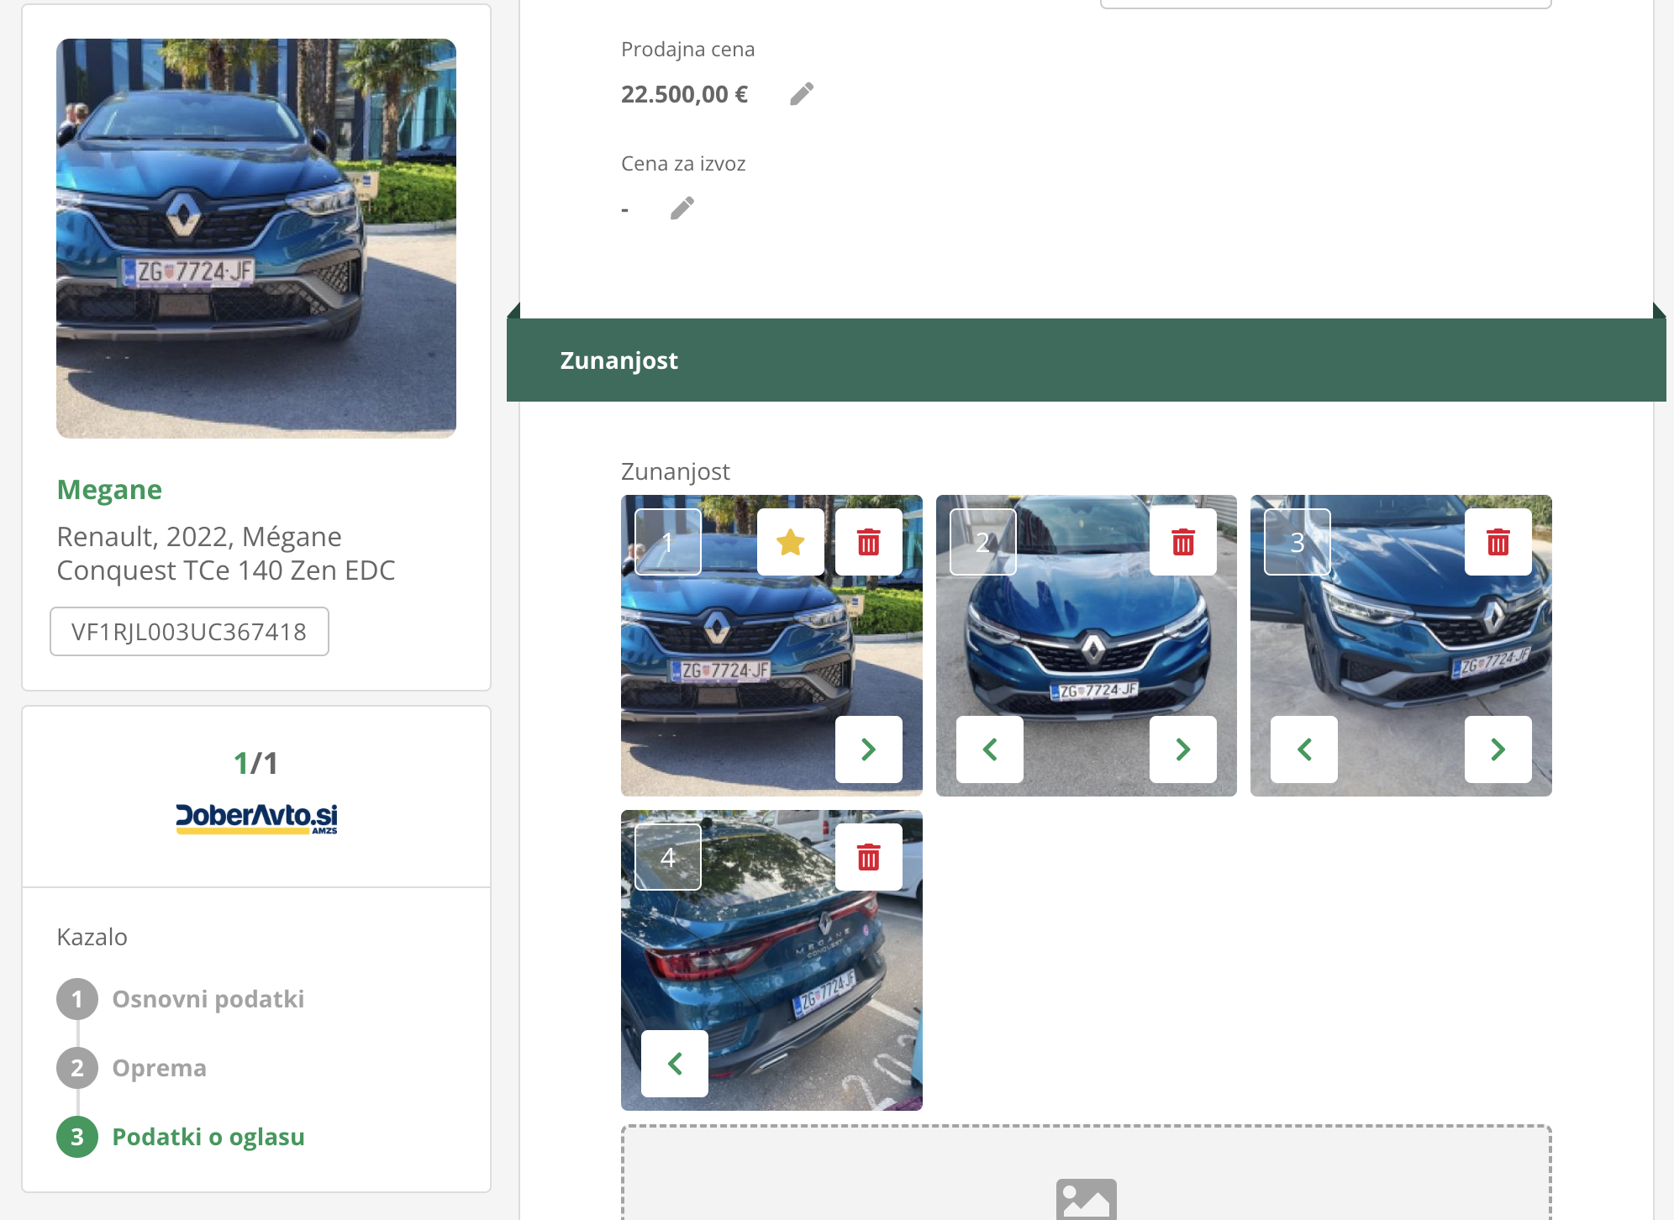Move photo 3 left with arrow

1304,749
